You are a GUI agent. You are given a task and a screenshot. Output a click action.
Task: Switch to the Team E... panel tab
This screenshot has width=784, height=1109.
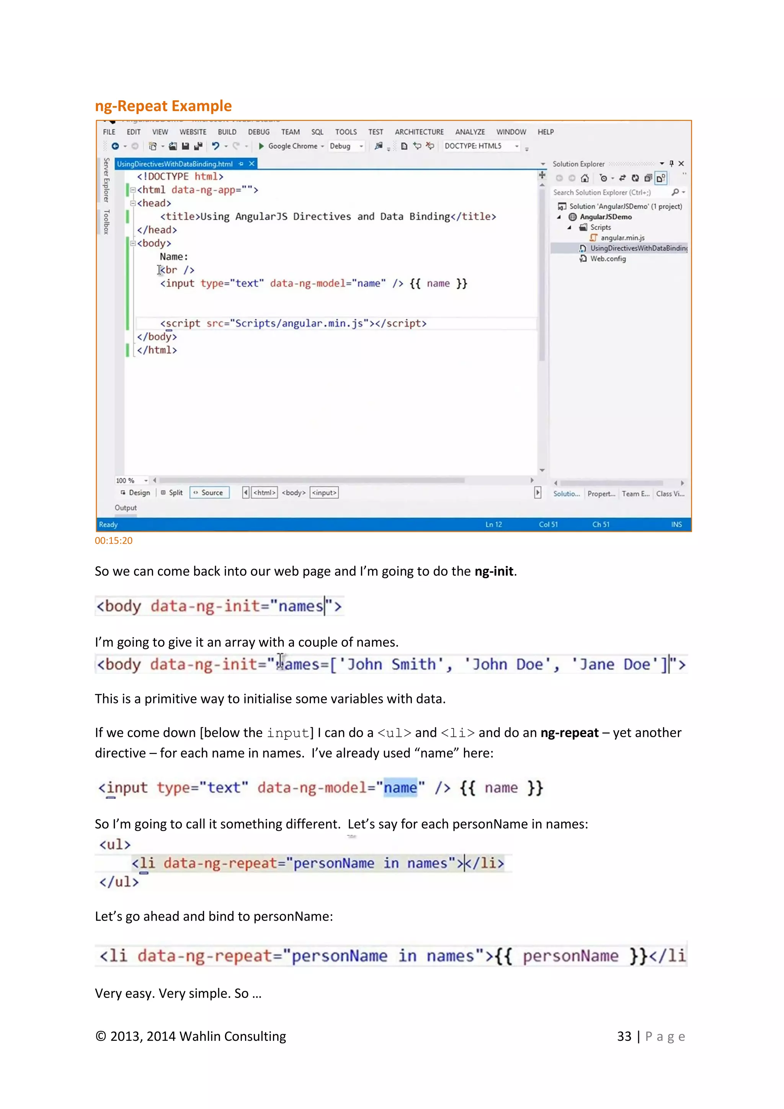pyautogui.click(x=635, y=494)
